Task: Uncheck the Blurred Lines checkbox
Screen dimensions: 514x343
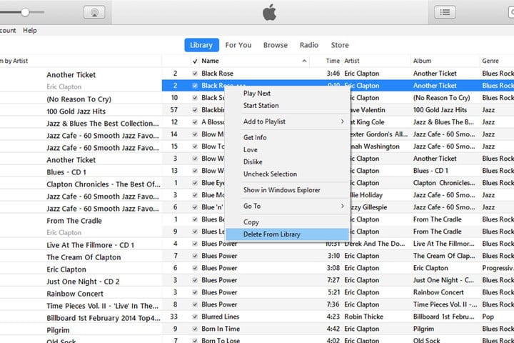Action: coord(195,317)
